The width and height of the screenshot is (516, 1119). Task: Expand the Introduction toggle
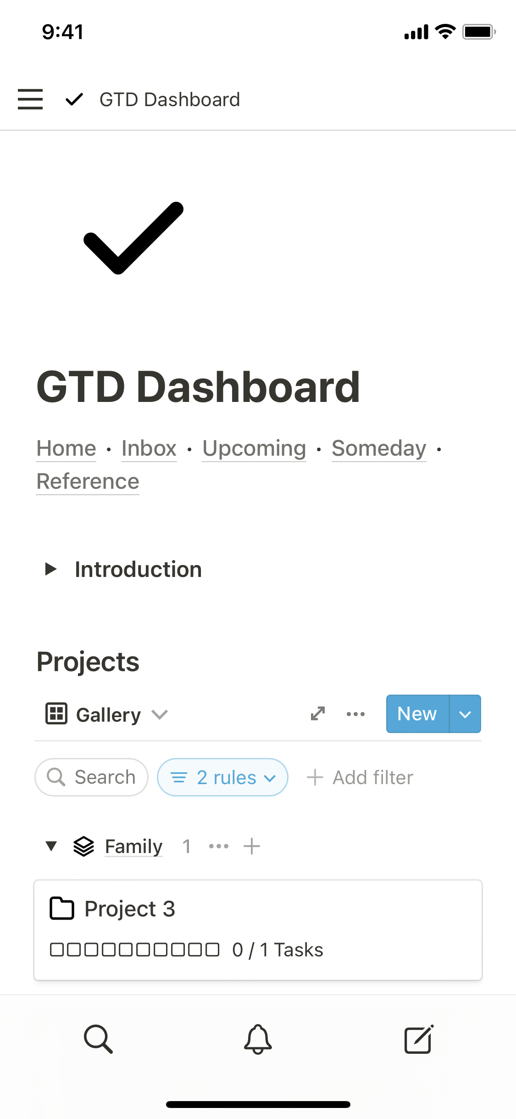(x=51, y=569)
